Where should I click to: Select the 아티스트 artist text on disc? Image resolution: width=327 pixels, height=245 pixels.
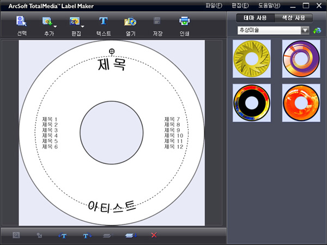(112, 207)
